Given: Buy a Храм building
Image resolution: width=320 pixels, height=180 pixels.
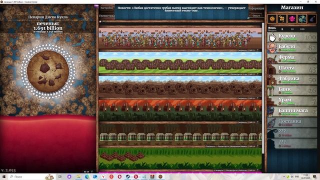Looking at the screenshot, I should [x=292, y=101].
